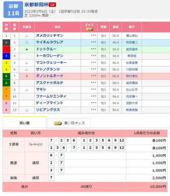Image resolution: width=170 pixels, height=196 pixels.
Task: Switch to the VIP 買い目オッズ tab
Action: pos(69,123)
